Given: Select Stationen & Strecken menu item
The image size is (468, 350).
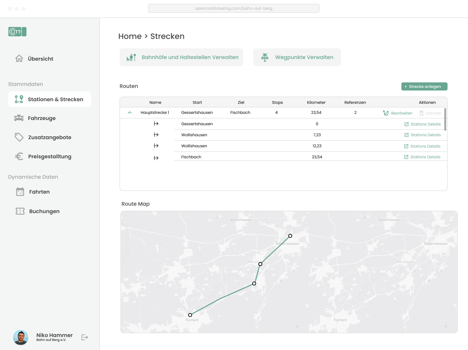Looking at the screenshot, I should pyautogui.click(x=49, y=99).
